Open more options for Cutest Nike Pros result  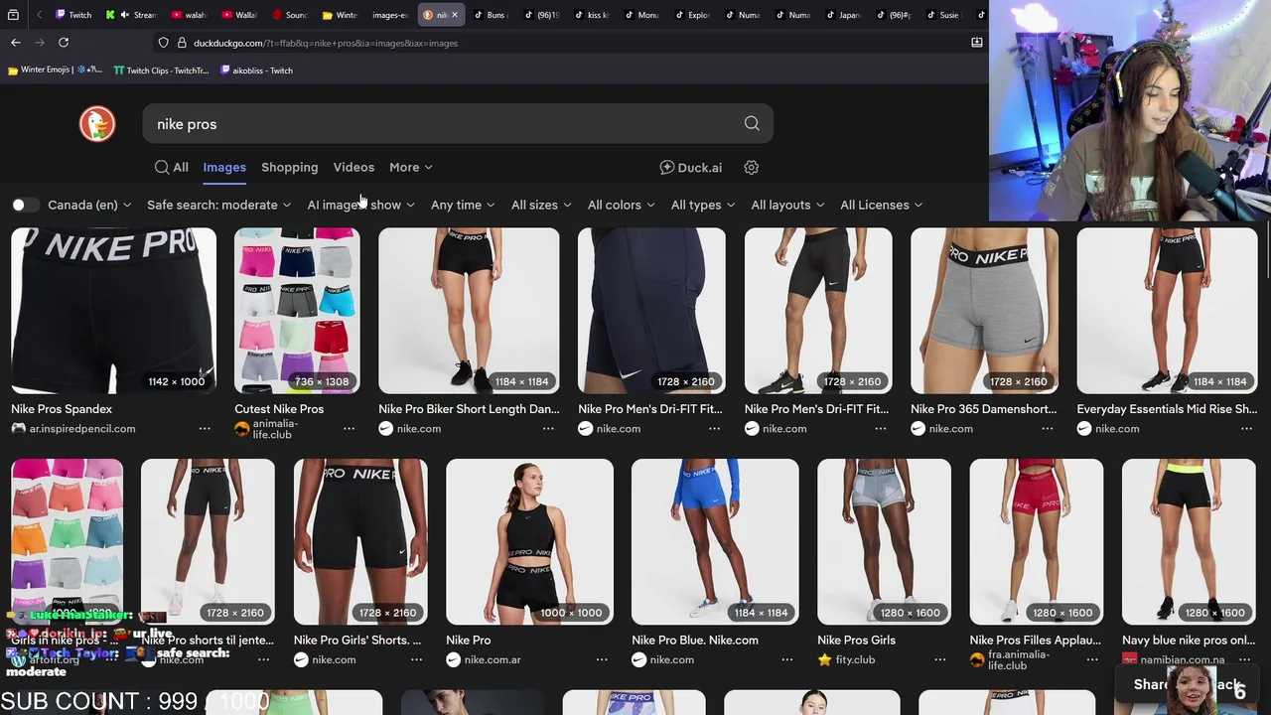[x=349, y=429]
